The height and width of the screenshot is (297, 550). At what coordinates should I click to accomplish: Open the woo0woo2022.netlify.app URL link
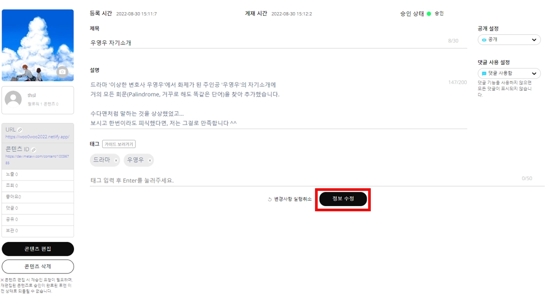tap(37, 137)
